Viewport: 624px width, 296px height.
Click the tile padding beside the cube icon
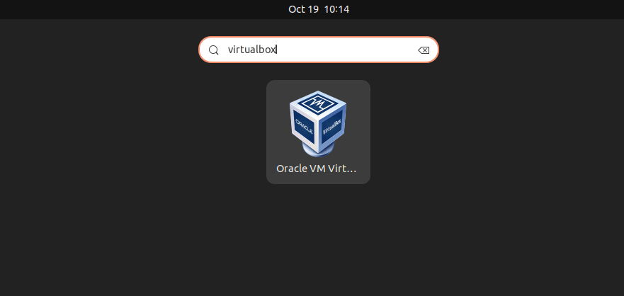coord(278,123)
